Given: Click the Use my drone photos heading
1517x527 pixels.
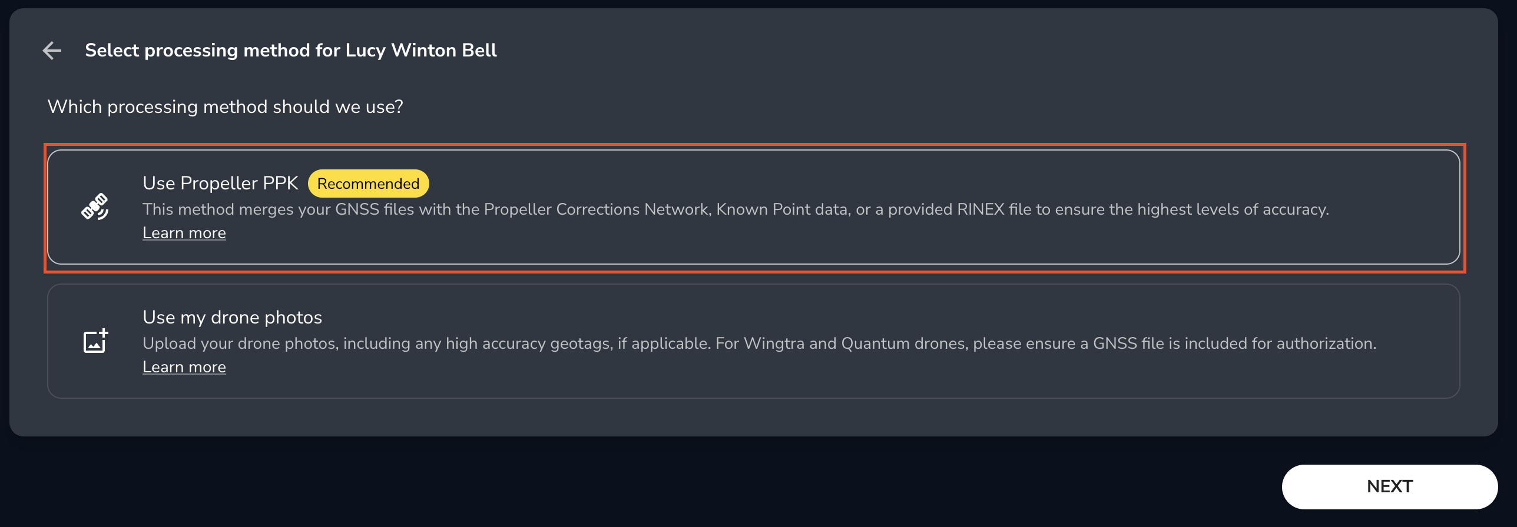Looking at the screenshot, I should [x=232, y=318].
